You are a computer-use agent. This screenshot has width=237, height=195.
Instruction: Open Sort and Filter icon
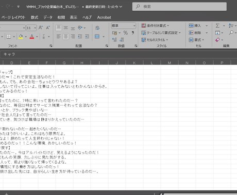click(231, 26)
